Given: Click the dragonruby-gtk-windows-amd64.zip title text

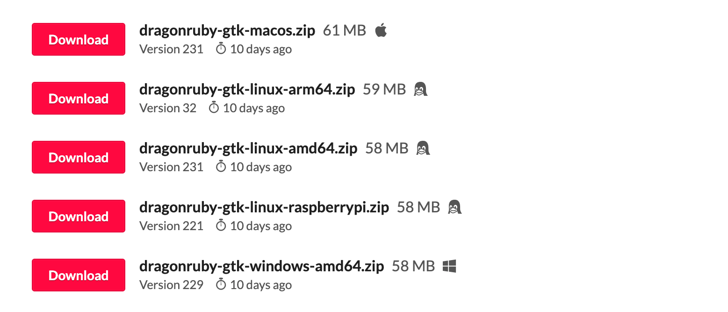Looking at the screenshot, I should tap(261, 267).
